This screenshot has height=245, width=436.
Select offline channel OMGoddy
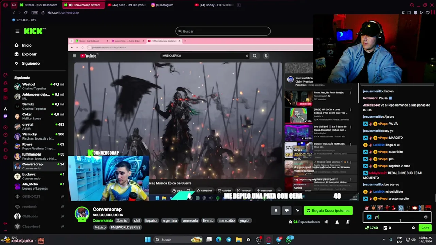pos(39,216)
